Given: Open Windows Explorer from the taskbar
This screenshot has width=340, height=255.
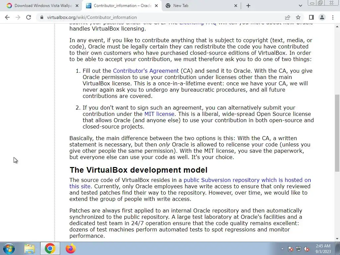Looking at the screenshot, I should 29,248.
